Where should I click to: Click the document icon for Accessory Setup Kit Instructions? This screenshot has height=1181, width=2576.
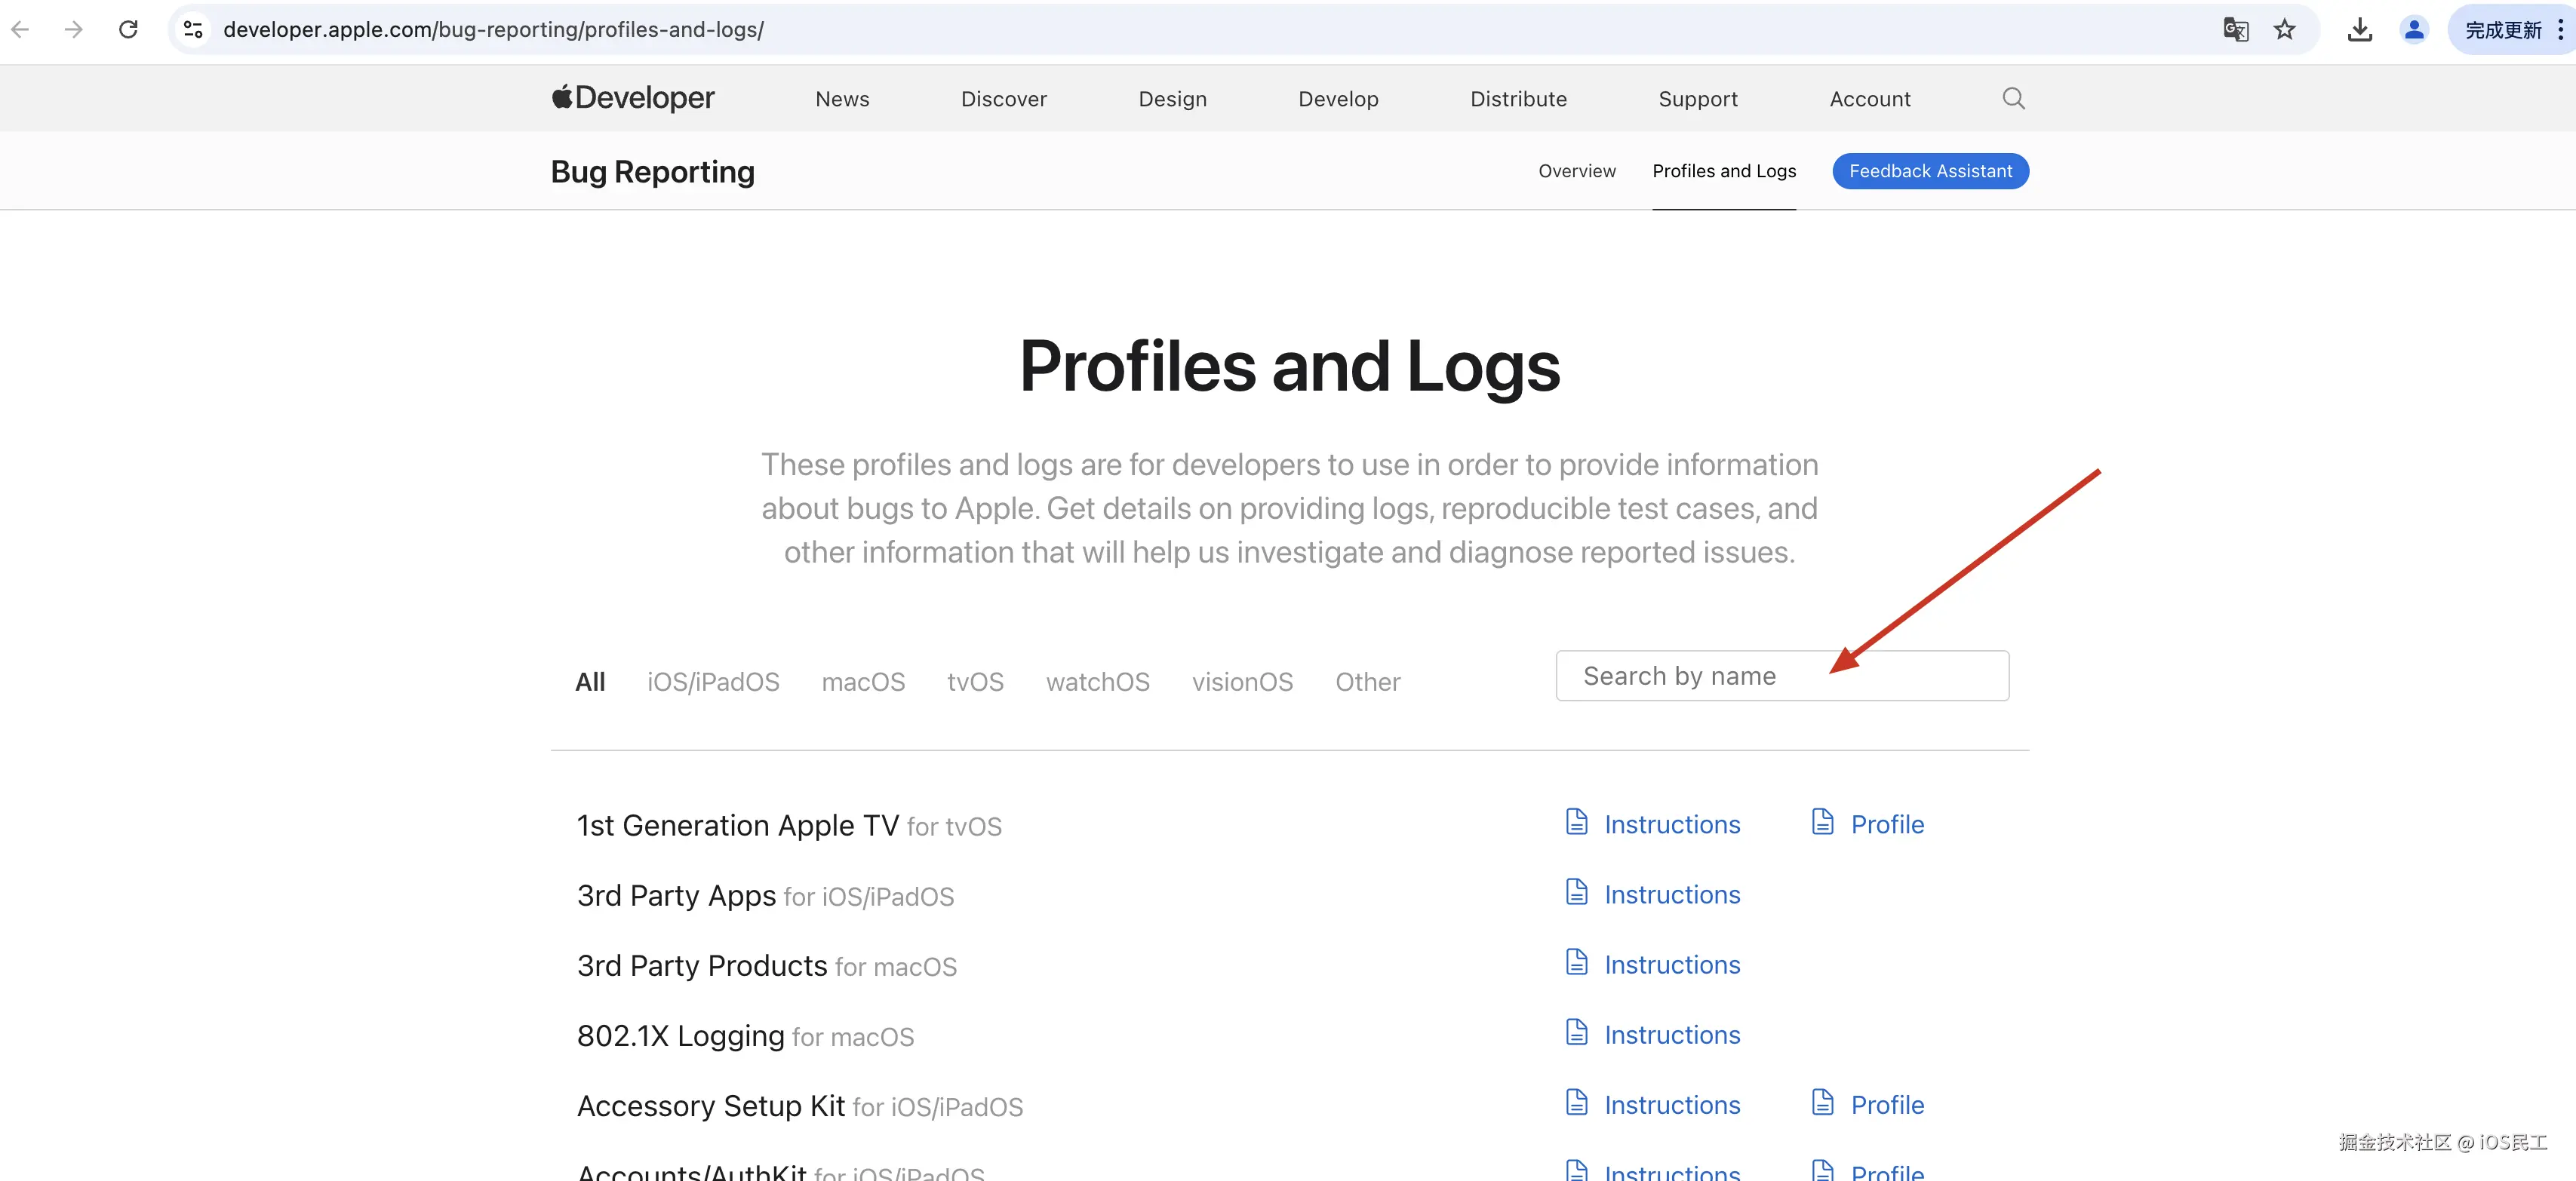pos(1577,1103)
